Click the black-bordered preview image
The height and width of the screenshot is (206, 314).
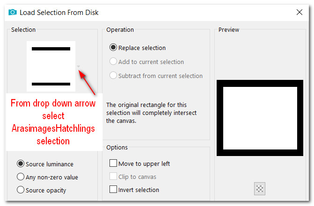point(260,118)
